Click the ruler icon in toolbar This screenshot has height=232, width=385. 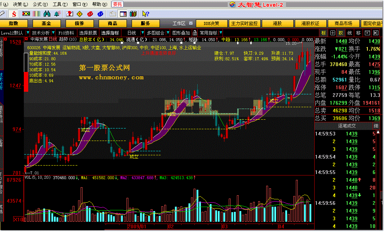(x=2, y=14)
